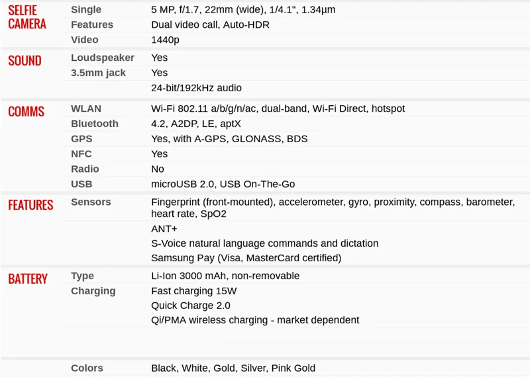Click the Video spec label
The width and height of the screenshot is (530, 377).
tap(84, 40)
